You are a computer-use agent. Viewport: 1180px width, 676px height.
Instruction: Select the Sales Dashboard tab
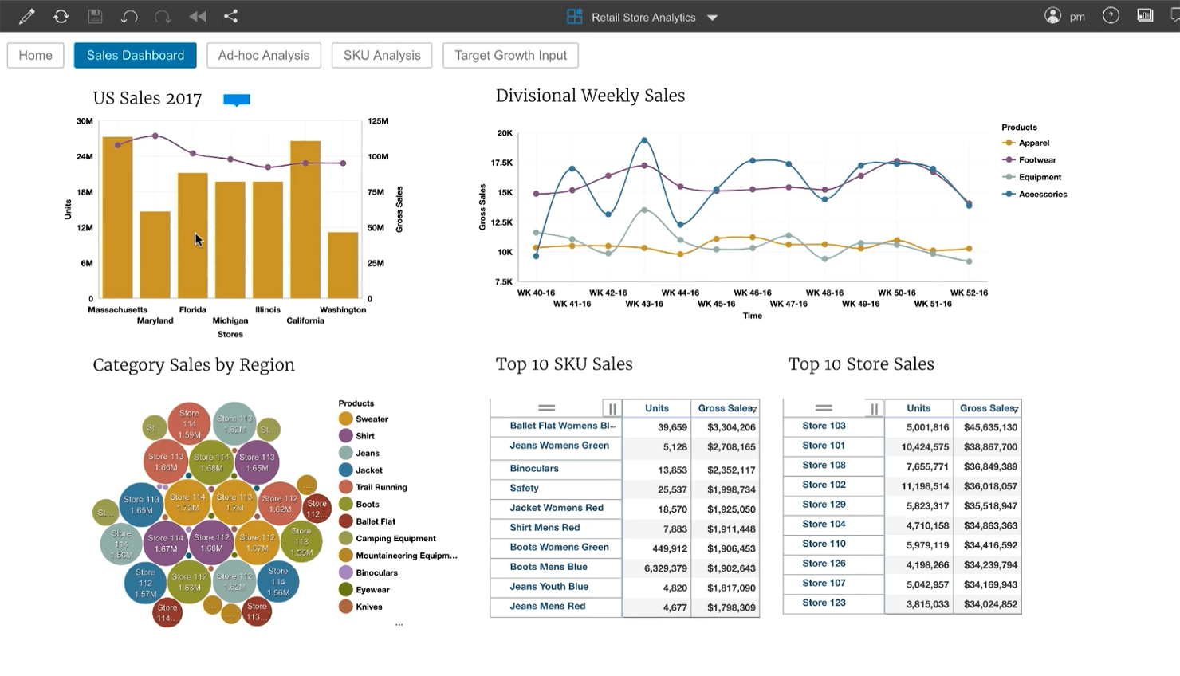[136, 55]
